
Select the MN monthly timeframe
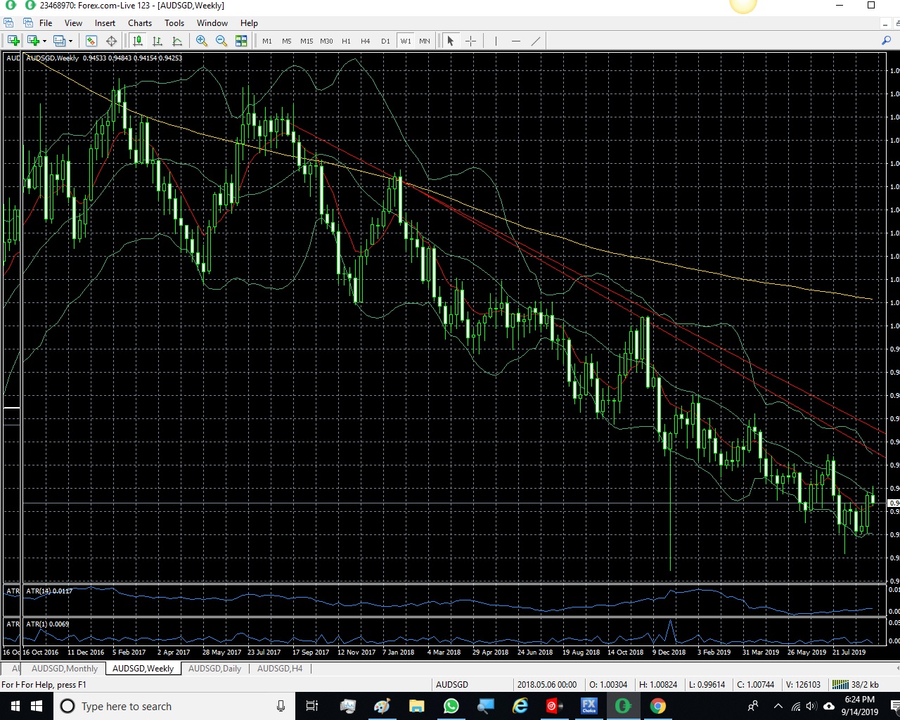coord(425,41)
